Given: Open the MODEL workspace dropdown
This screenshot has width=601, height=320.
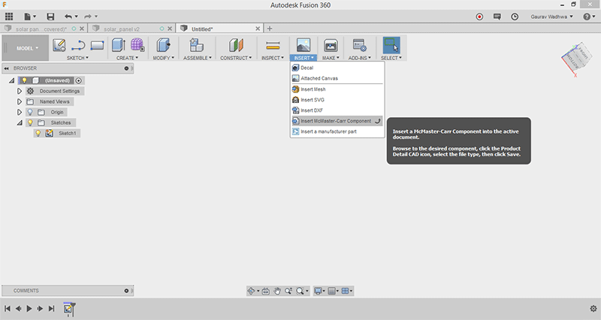Looking at the screenshot, I should pyautogui.click(x=27, y=48).
